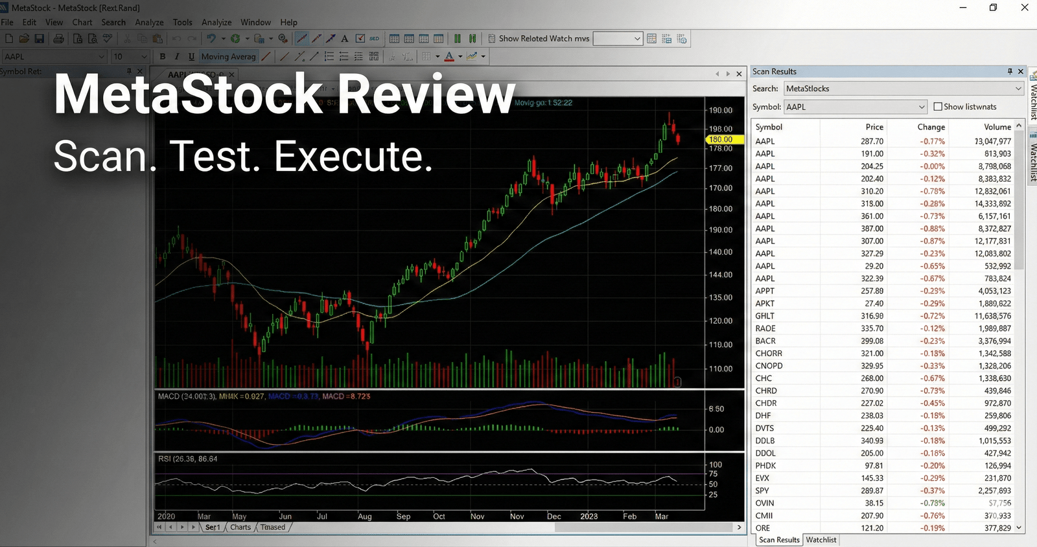Image resolution: width=1037 pixels, height=547 pixels.
Task: Click the second green bars icon
Action: [x=472, y=39]
